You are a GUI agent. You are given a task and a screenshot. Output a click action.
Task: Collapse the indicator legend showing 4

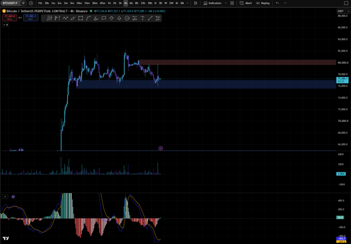pos(6,25)
